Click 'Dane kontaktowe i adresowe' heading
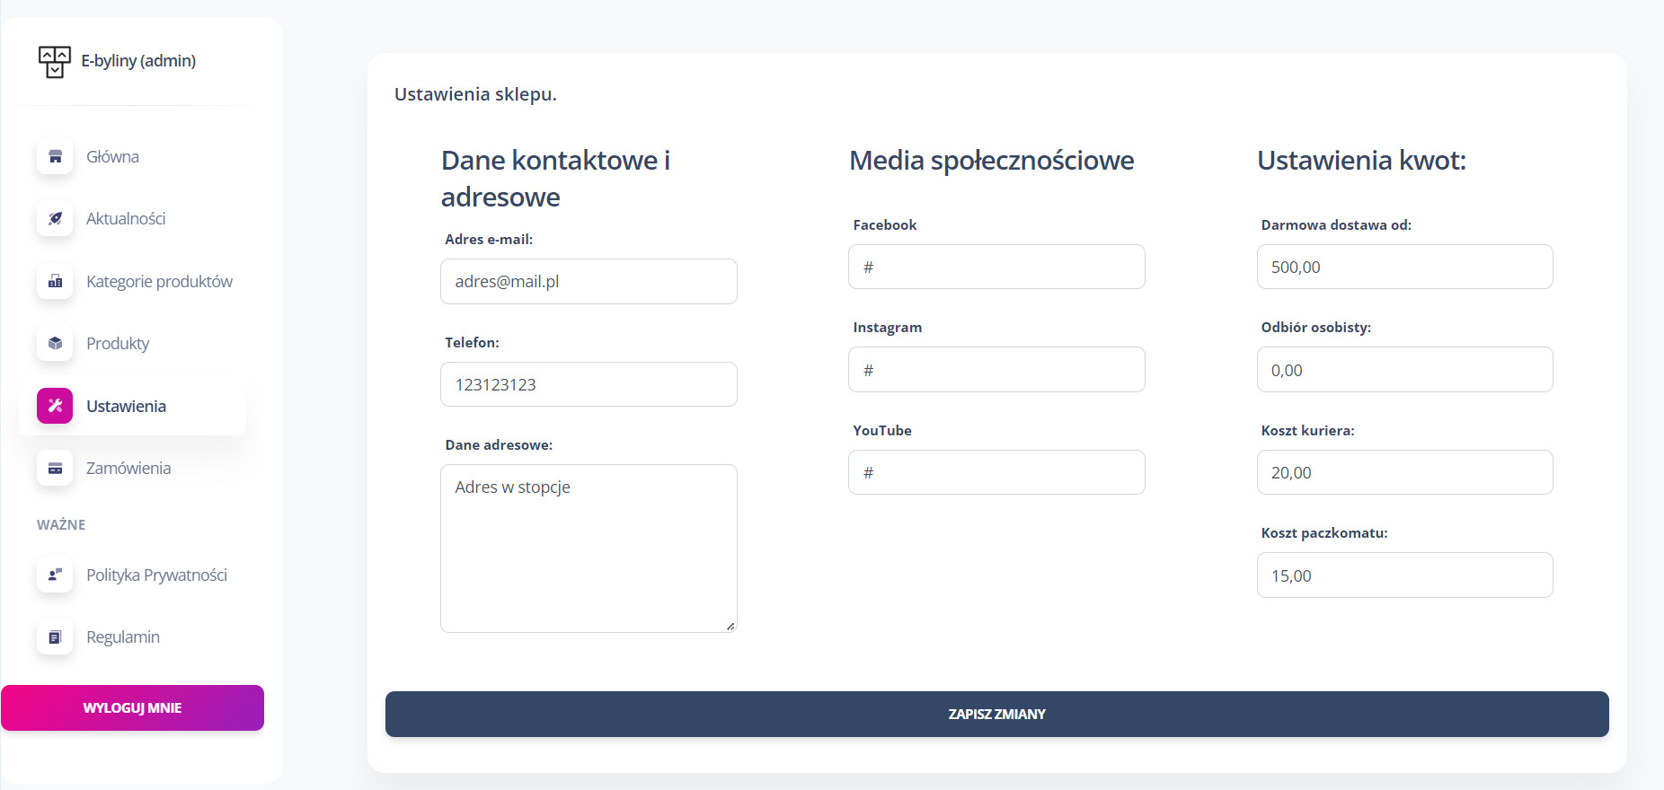 (555, 179)
